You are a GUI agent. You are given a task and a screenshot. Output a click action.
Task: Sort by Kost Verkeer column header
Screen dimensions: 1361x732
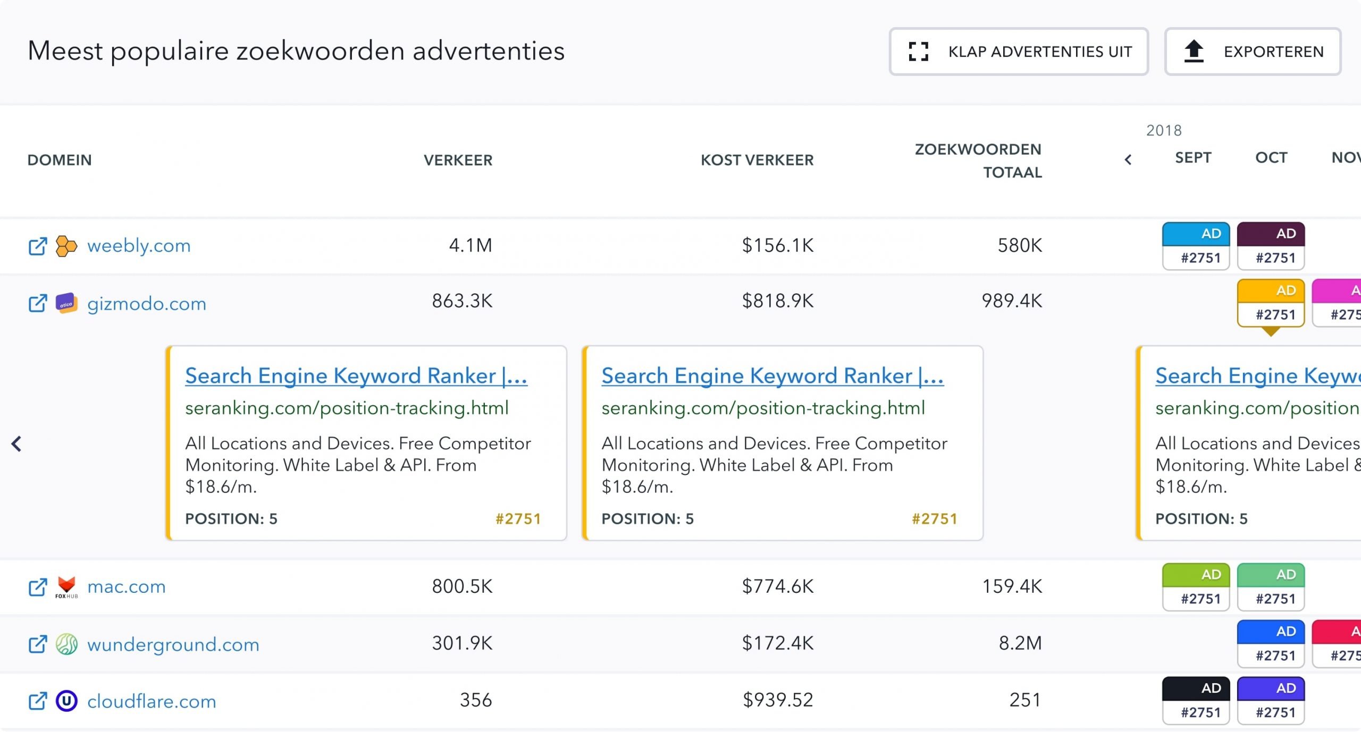click(x=757, y=160)
